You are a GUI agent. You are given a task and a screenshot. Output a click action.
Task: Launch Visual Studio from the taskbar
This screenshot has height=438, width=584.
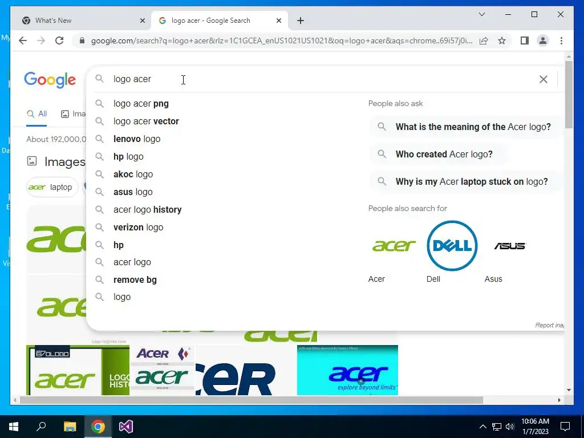(x=126, y=427)
